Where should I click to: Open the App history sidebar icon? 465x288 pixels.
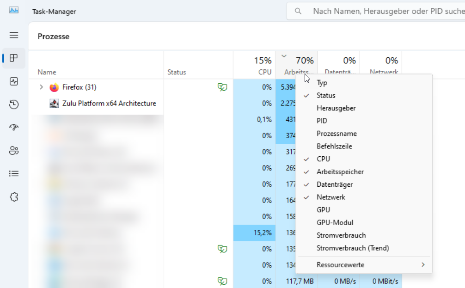pyautogui.click(x=14, y=104)
